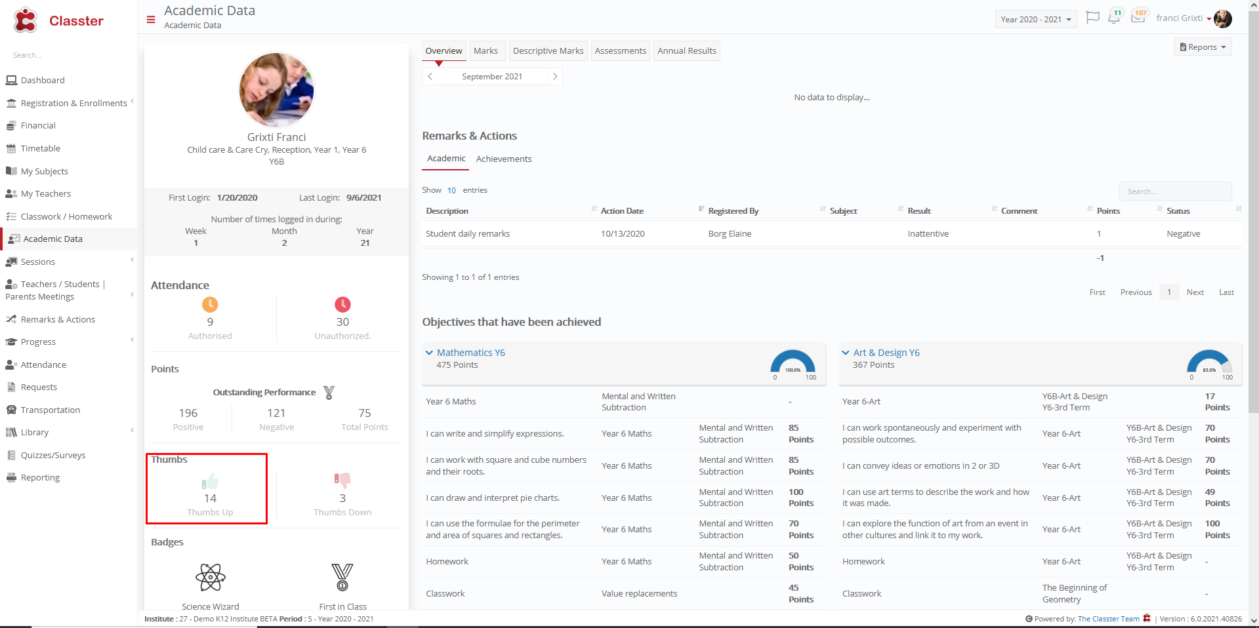Click the Thumbs Down icon
The image size is (1259, 628).
pyautogui.click(x=342, y=481)
